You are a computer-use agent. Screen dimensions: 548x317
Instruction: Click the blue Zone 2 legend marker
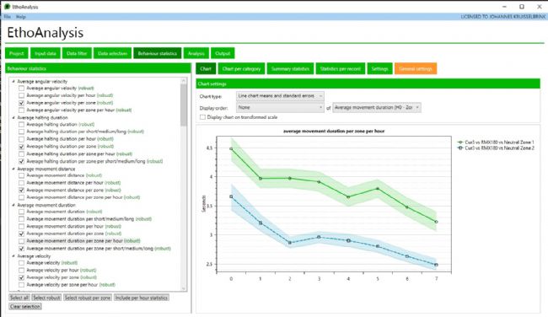[x=460, y=148]
